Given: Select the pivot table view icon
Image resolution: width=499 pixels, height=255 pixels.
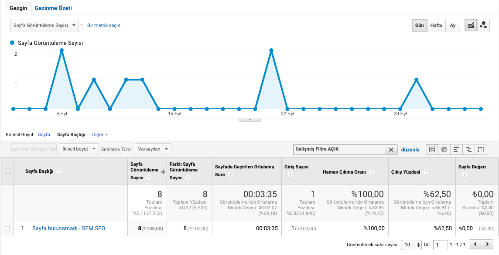Looking at the screenshot, I should (x=481, y=149).
